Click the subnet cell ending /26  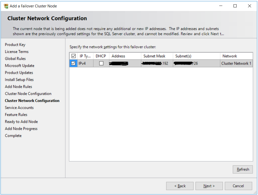(196, 63)
